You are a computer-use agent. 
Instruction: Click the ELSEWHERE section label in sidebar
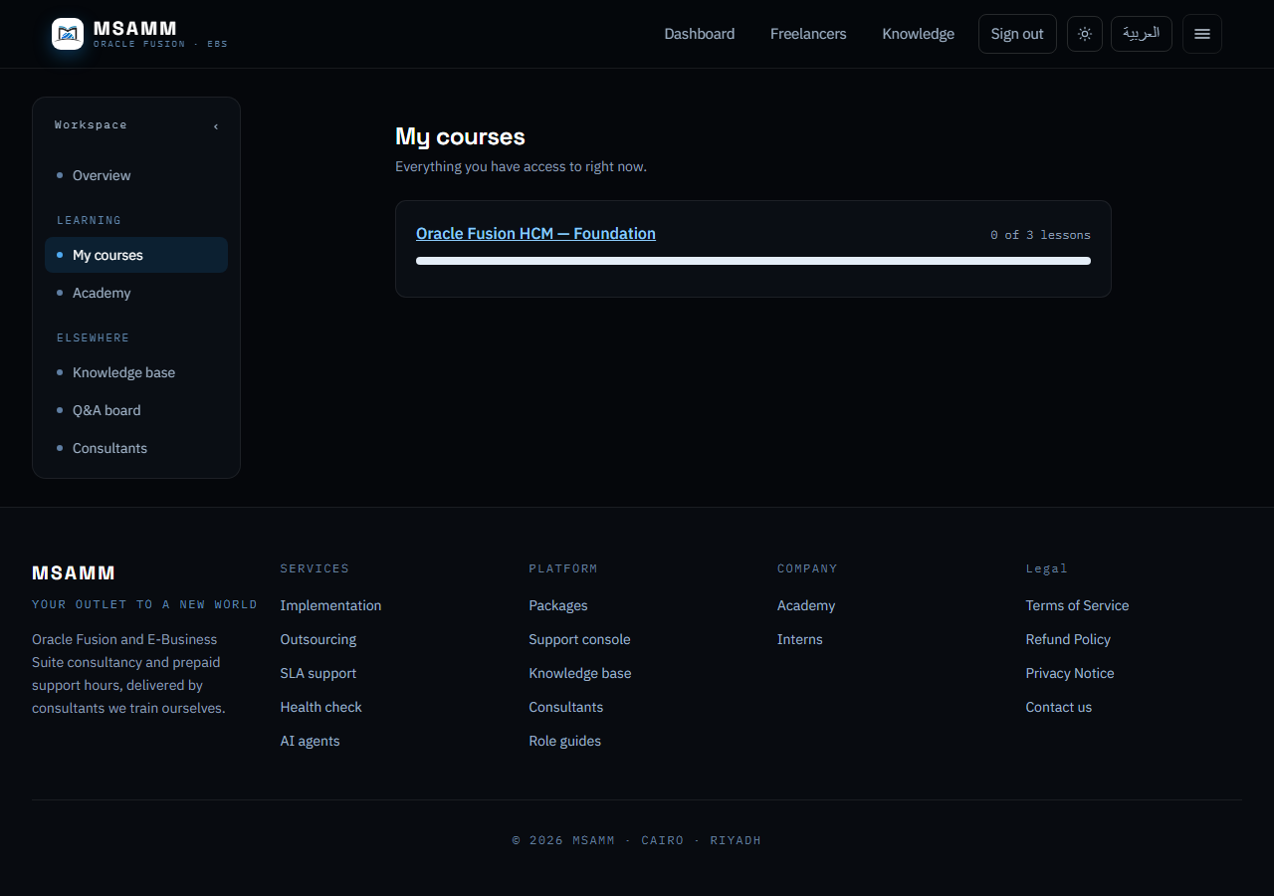point(93,337)
